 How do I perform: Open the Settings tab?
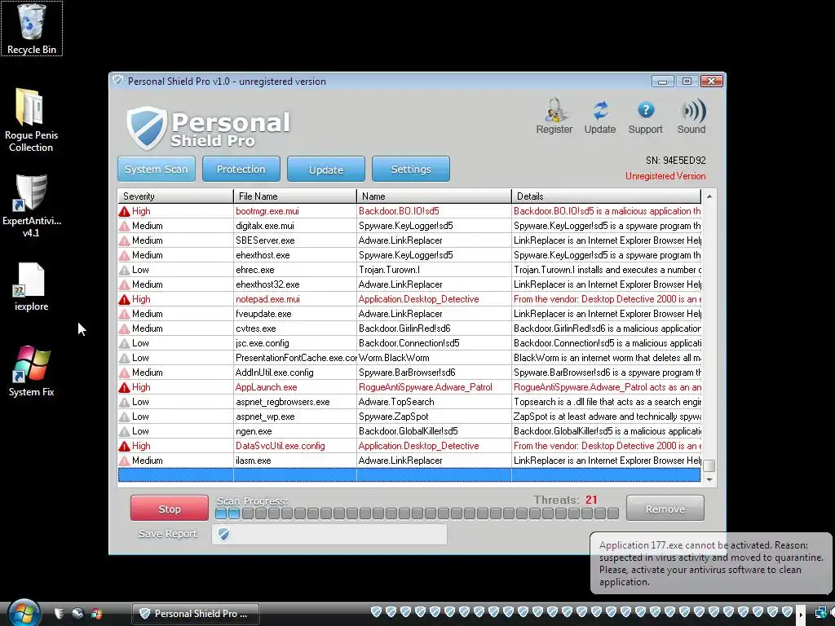411,170
